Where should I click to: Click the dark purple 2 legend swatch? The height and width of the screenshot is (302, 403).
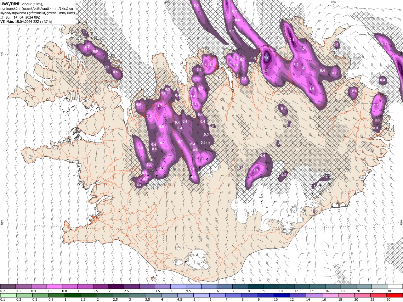click(116, 287)
